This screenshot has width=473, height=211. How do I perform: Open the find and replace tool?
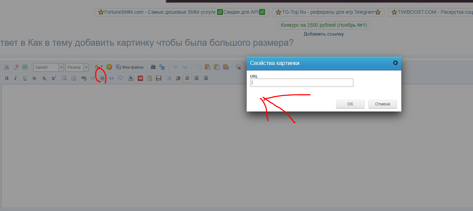(162, 67)
